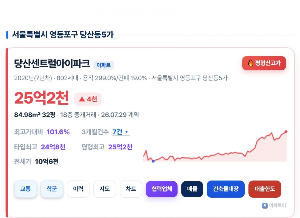Open the 지도 tab
The height and width of the screenshot is (218, 300).
click(104, 189)
